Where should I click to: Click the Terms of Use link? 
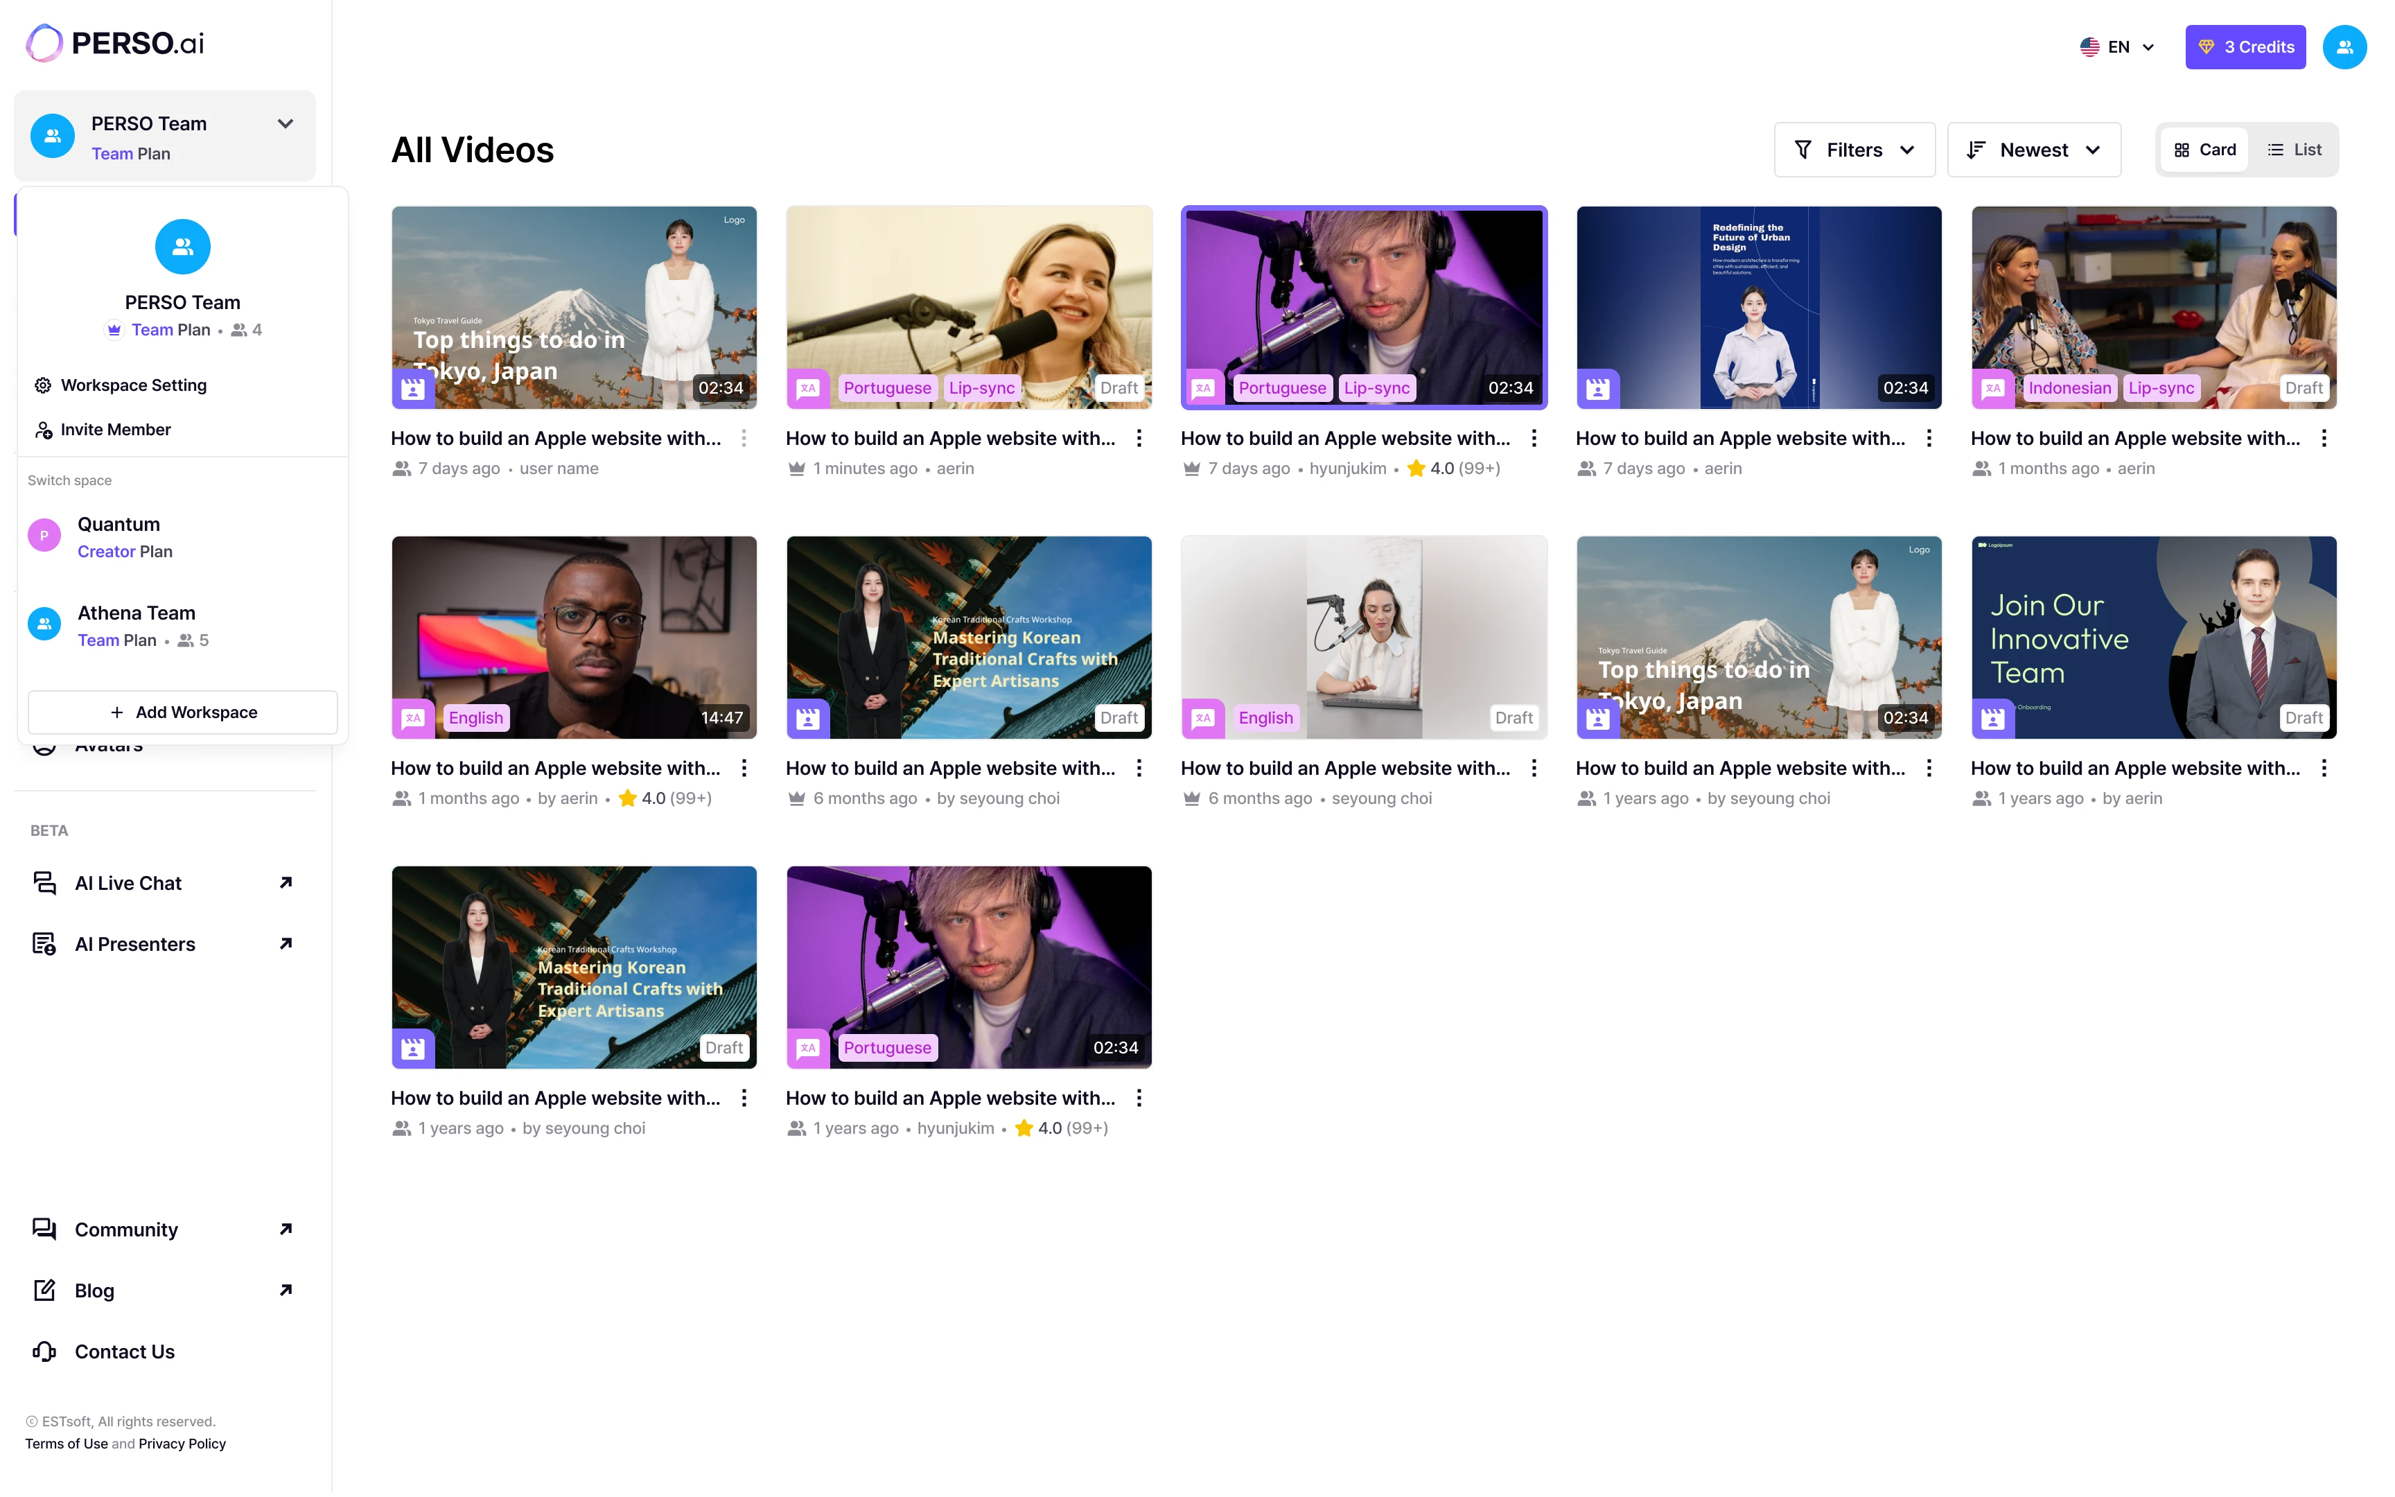pyautogui.click(x=67, y=1444)
